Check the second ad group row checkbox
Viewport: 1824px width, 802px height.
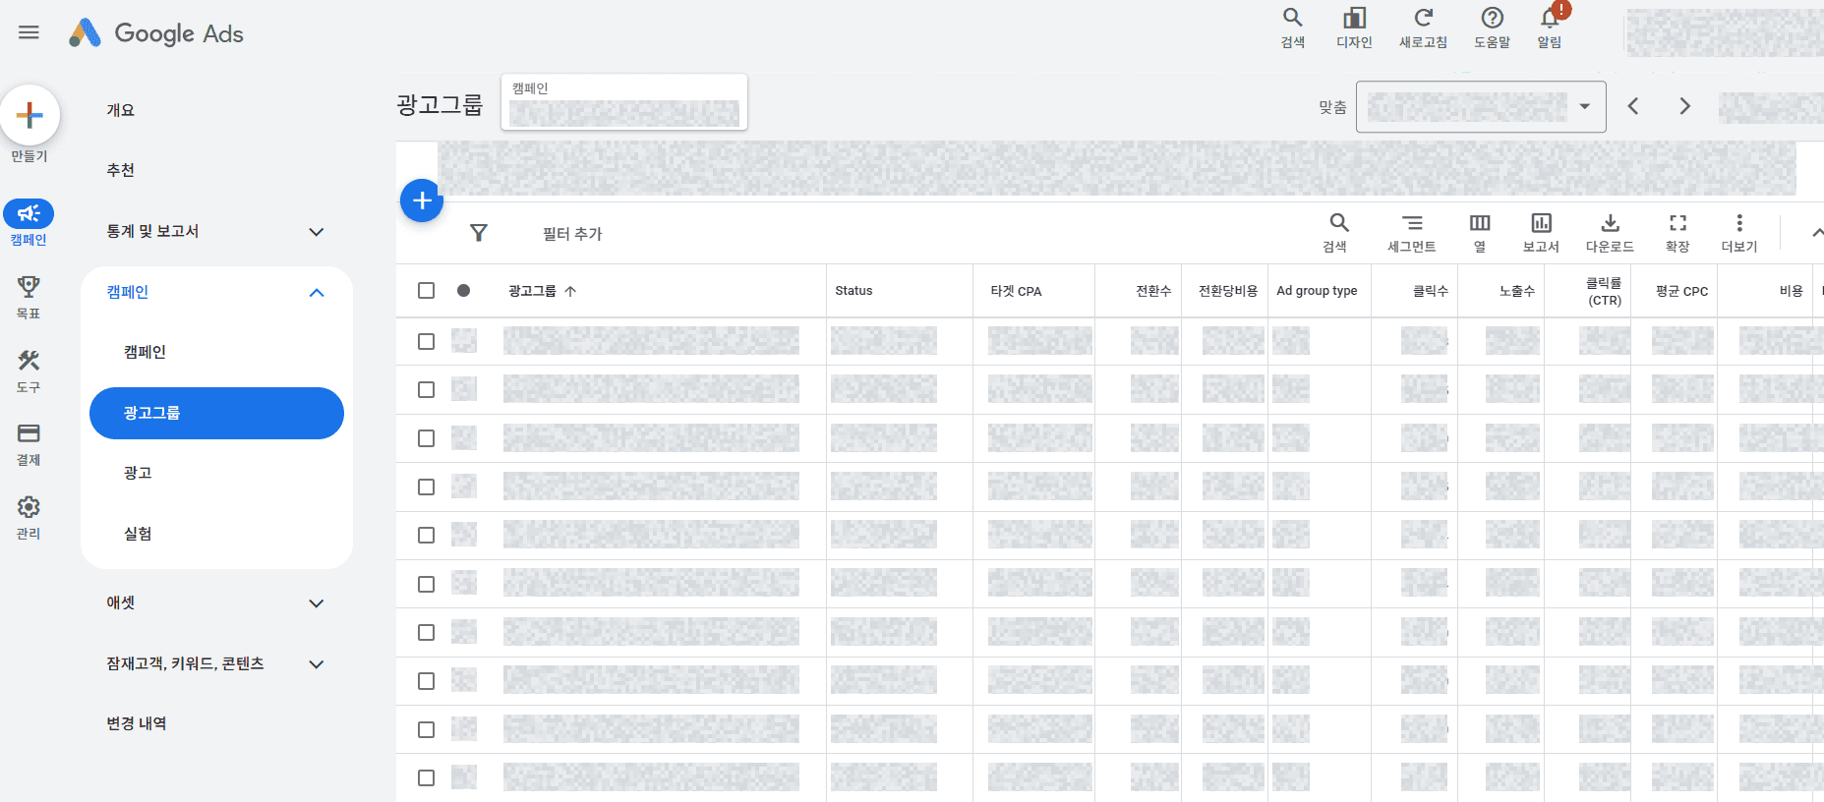(426, 390)
